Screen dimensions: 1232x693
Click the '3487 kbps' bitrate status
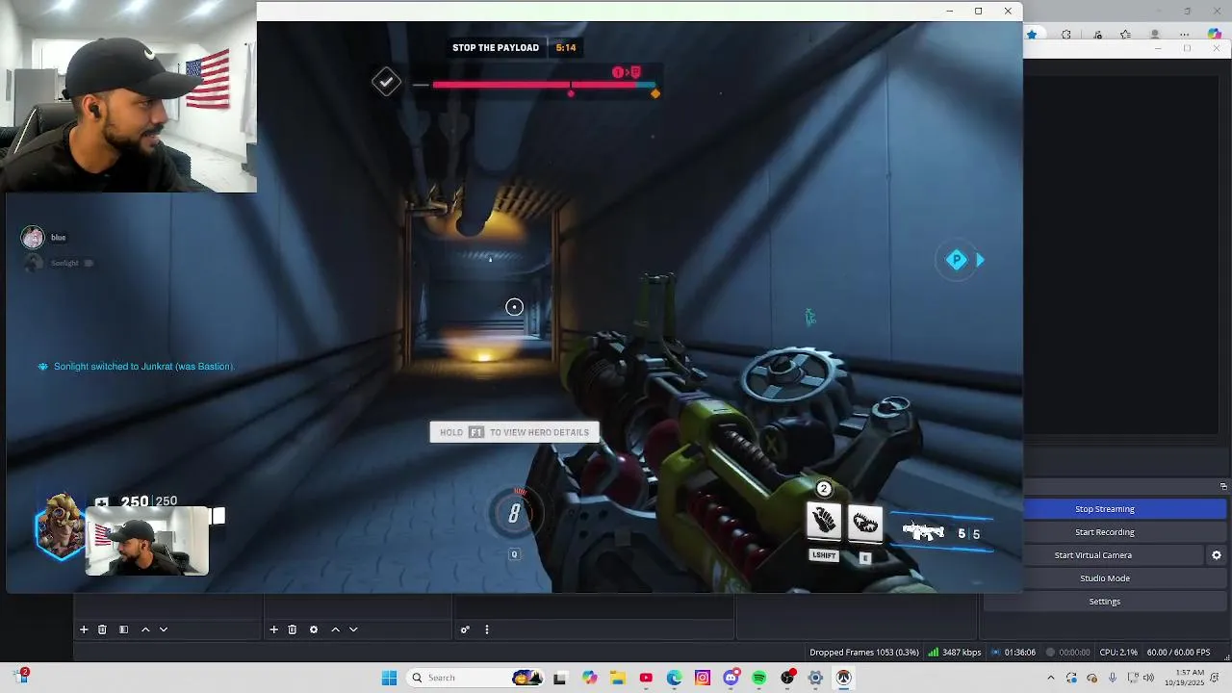tap(962, 653)
